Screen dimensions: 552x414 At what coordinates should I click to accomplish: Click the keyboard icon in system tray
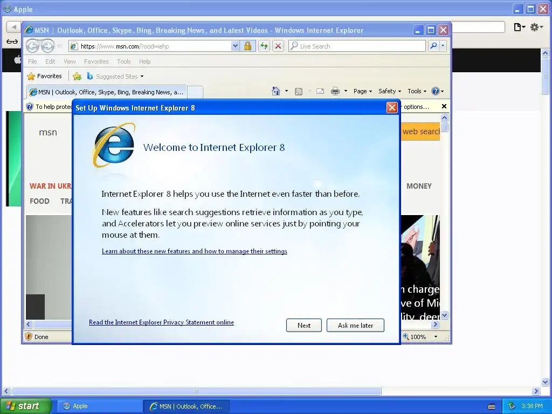click(492, 406)
